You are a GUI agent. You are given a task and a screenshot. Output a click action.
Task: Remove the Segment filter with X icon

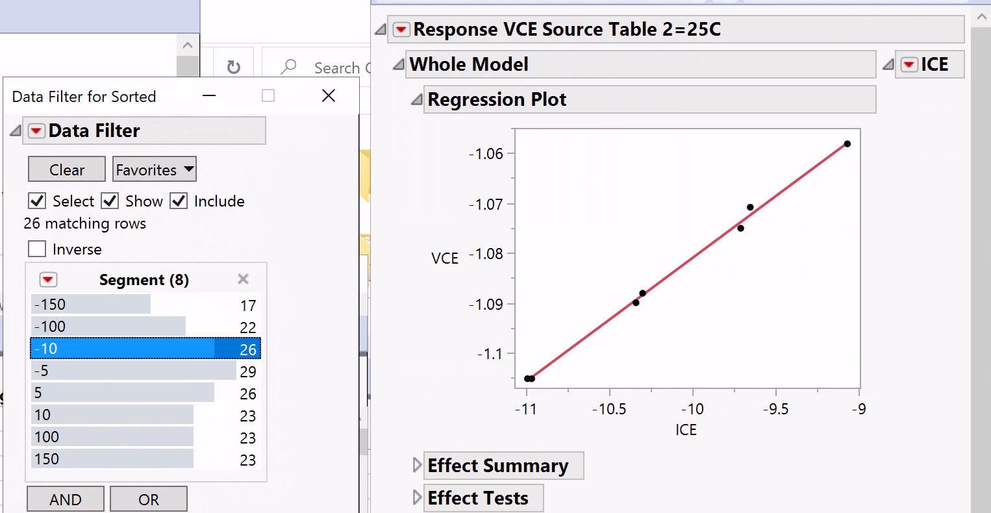[243, 279]
